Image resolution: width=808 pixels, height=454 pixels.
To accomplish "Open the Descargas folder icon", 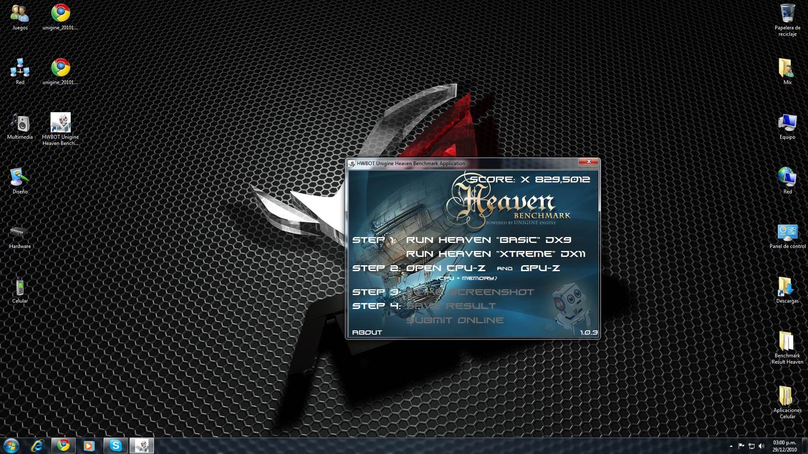I will pyautogui.click(x=787, y=290).
